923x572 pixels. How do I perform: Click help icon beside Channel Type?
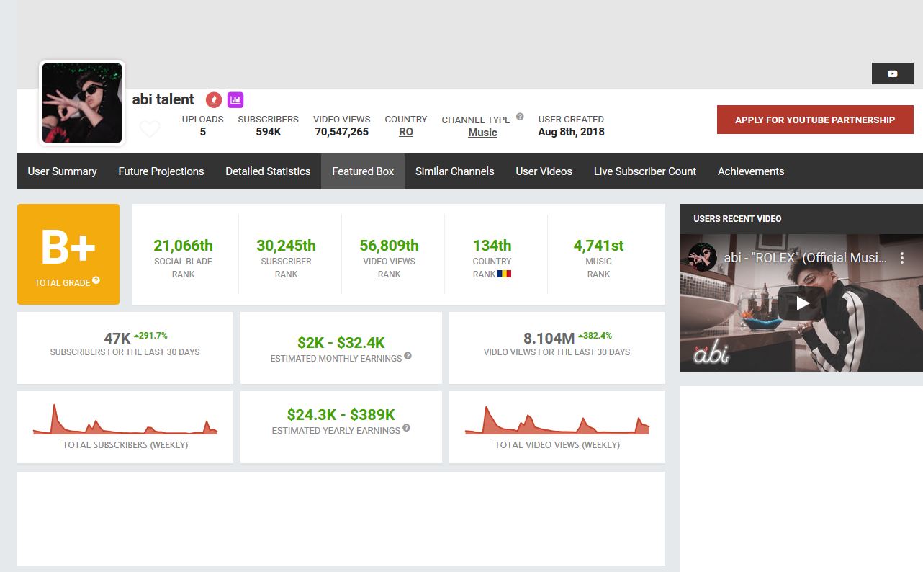(520, 117)
